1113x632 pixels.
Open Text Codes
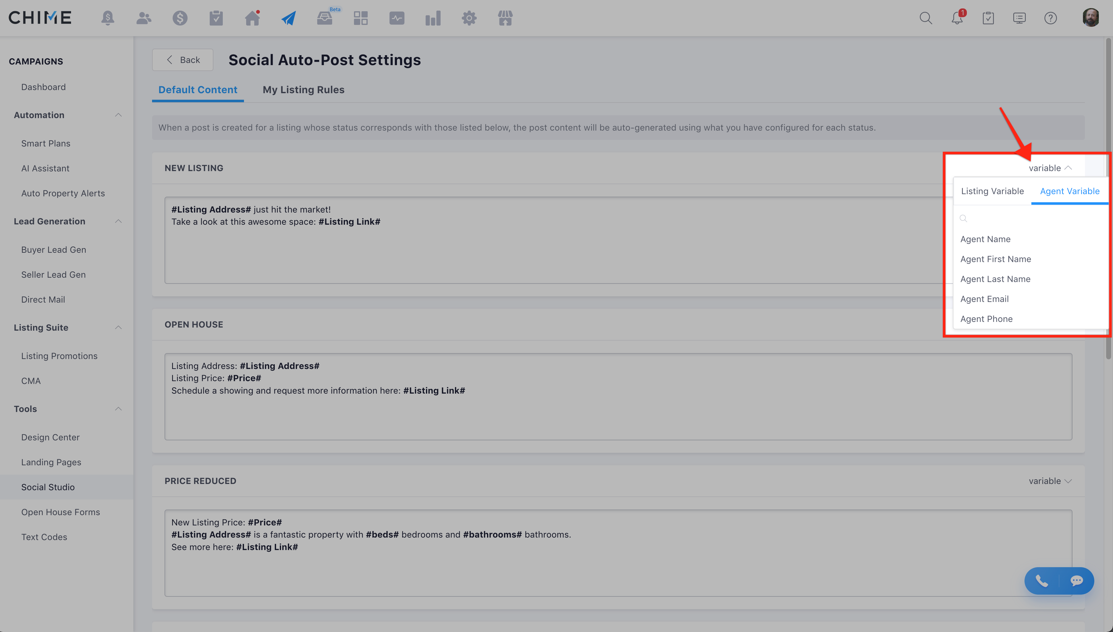click(44, 537)
